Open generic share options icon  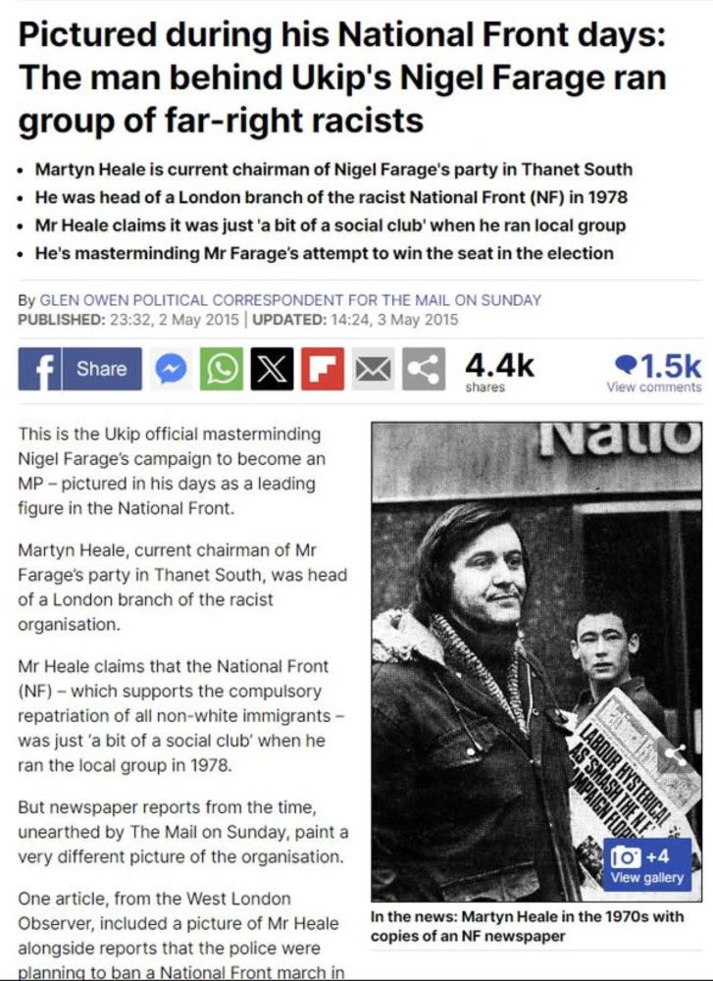tap(424, 369)
